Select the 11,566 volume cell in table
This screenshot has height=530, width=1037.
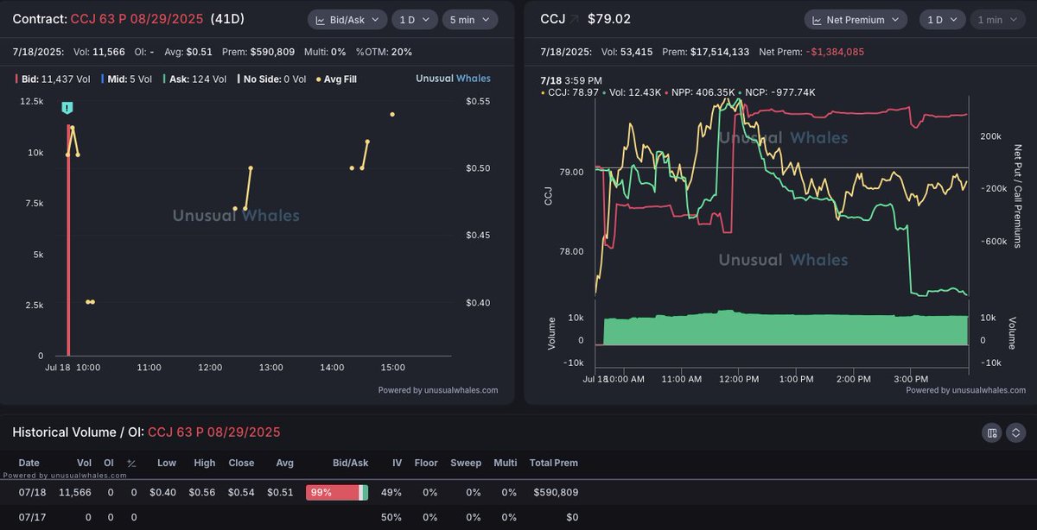pyautogui.click(x=75, y=492)
